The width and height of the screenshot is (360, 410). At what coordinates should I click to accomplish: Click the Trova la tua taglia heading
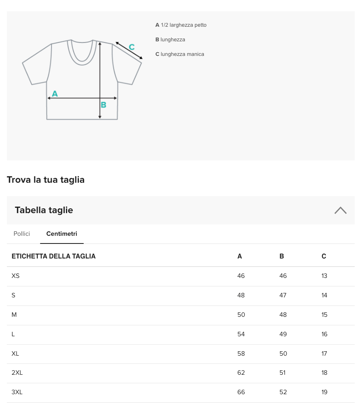tap(46, 179)
